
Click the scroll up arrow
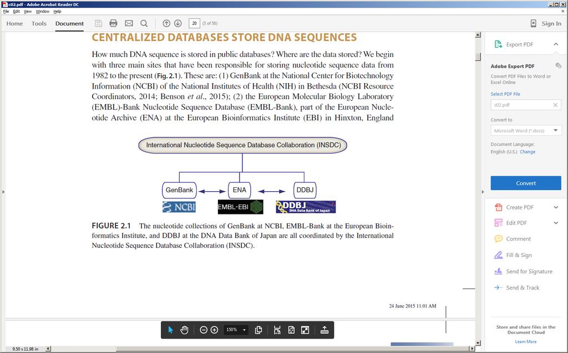point(478,35)
